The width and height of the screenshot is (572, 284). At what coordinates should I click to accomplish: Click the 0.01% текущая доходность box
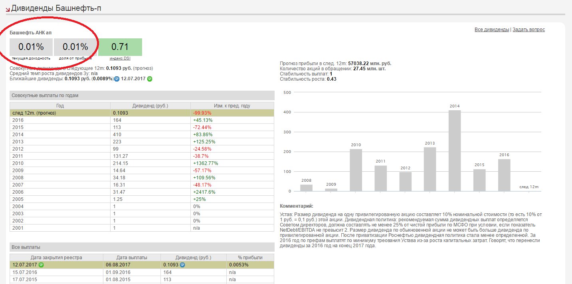31,47
